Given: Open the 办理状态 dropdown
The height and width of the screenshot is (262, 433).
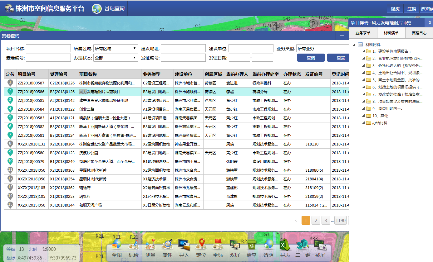Looking at the screenshot, I should [116, 58].
